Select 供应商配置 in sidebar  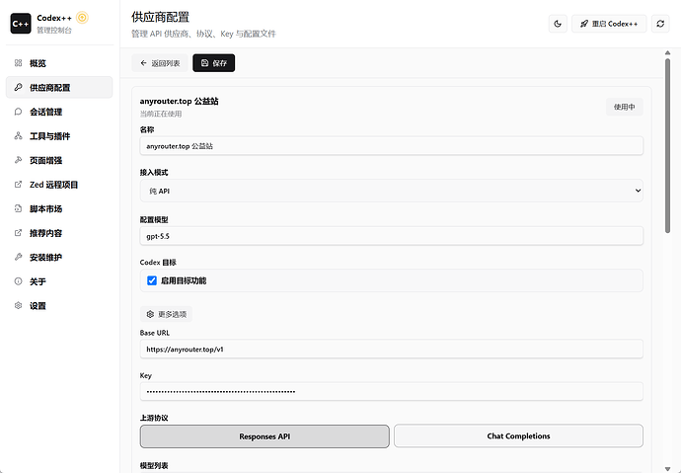pyautogui.click(x=59, y=87)
